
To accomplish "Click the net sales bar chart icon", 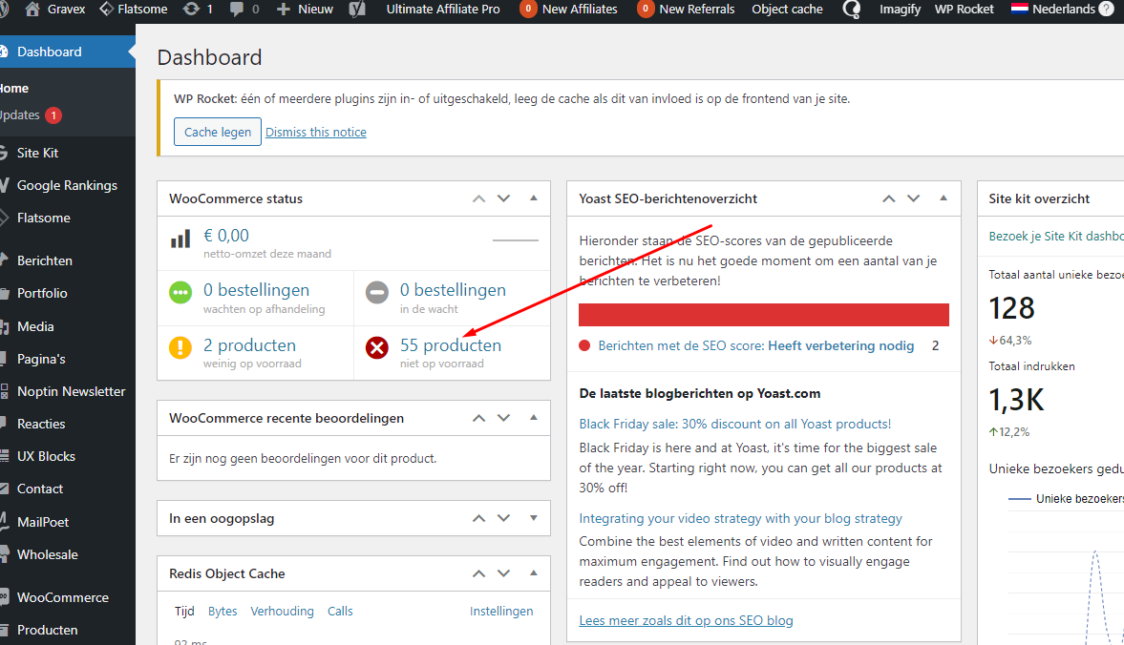I will pos(180,239).
